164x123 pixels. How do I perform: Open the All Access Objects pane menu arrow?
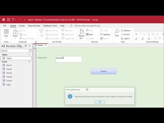(x=26, y=46)
